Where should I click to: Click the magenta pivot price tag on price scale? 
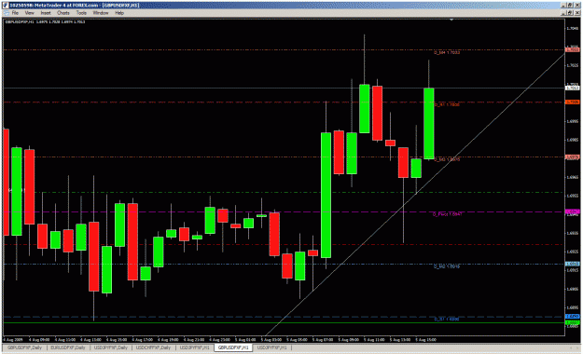[572, 211]
